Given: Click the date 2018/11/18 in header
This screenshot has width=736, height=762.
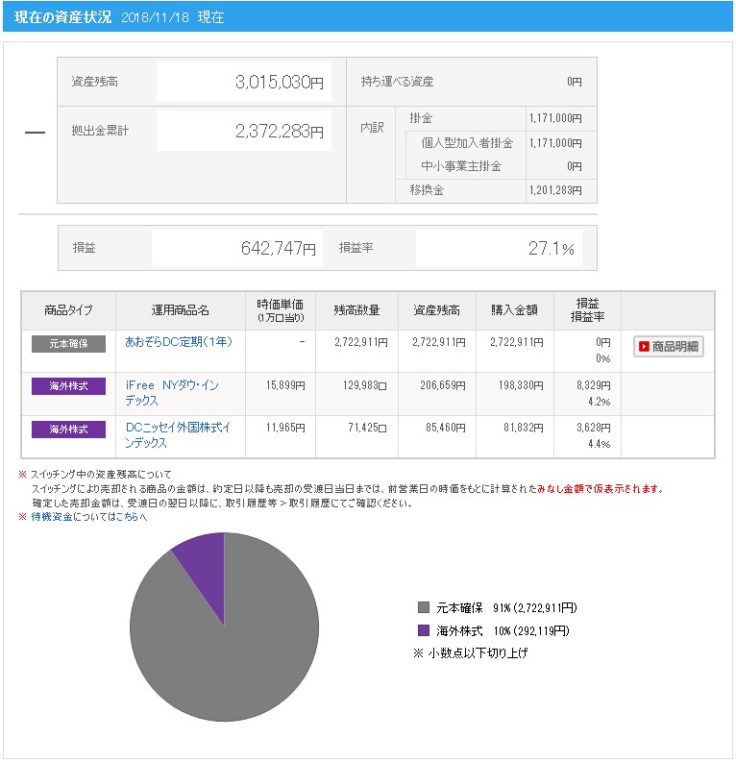Looking at the screenshot, I should 155,17.
